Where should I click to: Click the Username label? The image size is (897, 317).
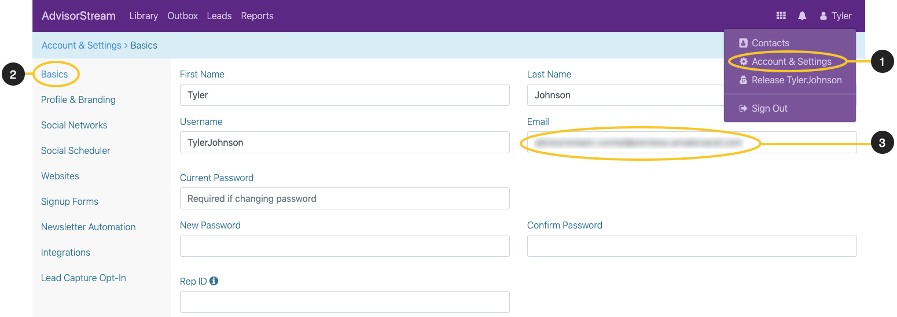201,121
